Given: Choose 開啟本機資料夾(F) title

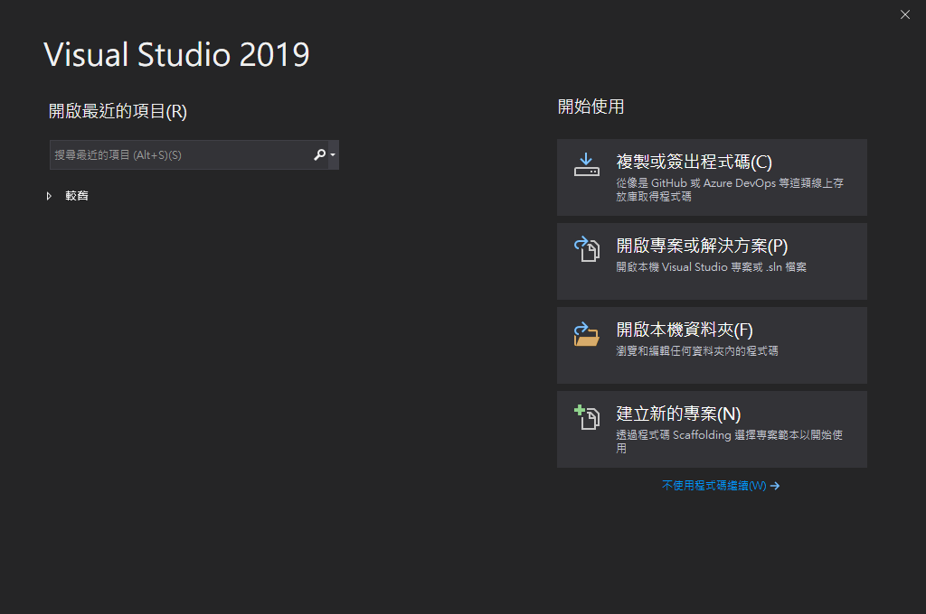Looking at the screenshot, I should click(x=685, y=330).
